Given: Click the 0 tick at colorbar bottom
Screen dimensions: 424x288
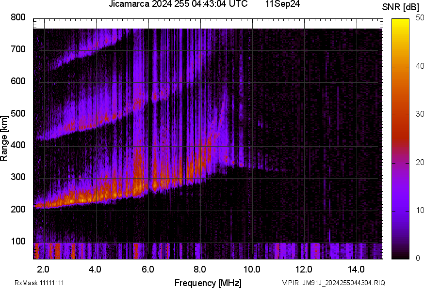Looking at the screenshot, I should pos(417,258).
